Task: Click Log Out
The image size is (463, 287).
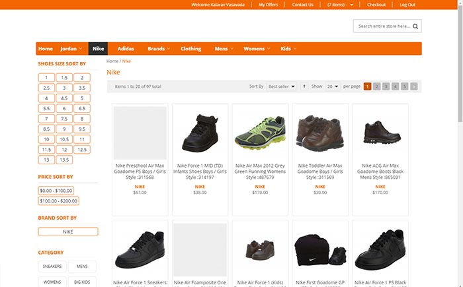Action: pos(407,5)
